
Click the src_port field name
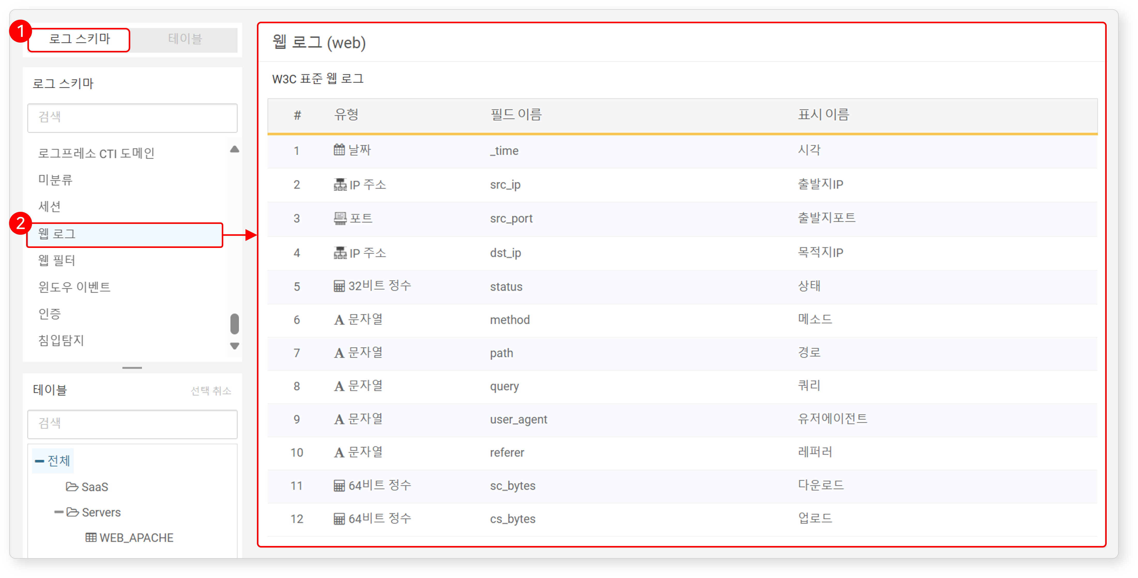point(511,218)
